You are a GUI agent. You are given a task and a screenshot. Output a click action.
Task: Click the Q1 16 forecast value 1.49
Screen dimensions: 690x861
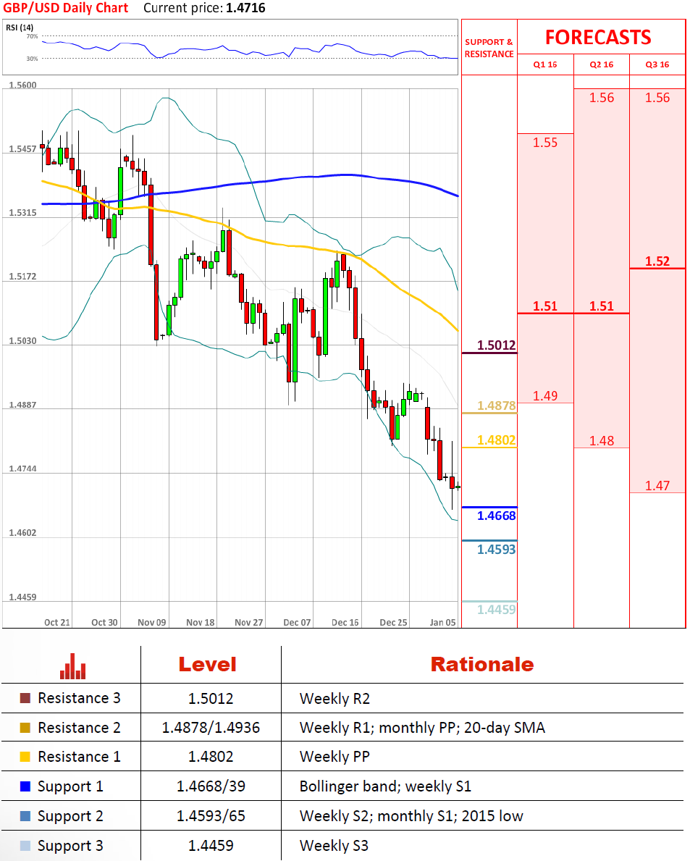(545, 396)
